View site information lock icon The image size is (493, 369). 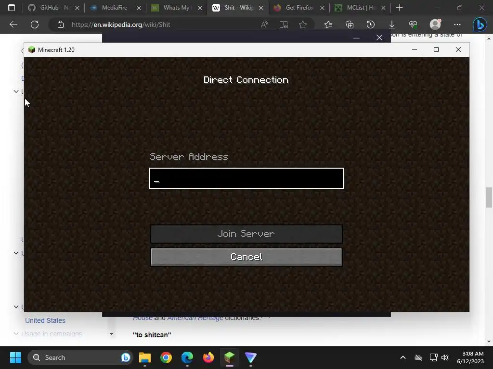coord(60,25)
